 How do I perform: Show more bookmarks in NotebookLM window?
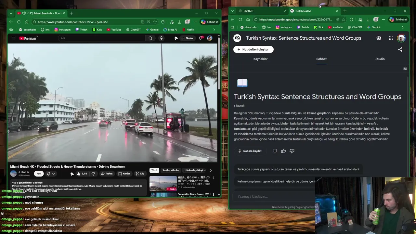pos(403,27)
